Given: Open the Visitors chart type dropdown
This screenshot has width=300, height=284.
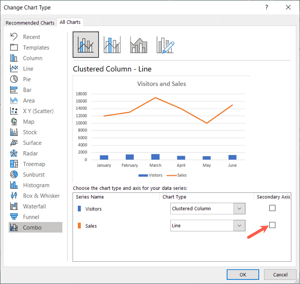Looking at the screenshot, I should coord(208,209).
